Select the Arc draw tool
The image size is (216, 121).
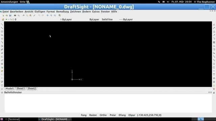coord(2,42)
